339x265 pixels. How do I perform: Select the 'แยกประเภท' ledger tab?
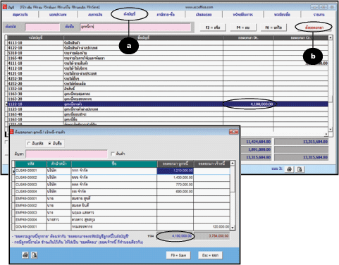58,15
